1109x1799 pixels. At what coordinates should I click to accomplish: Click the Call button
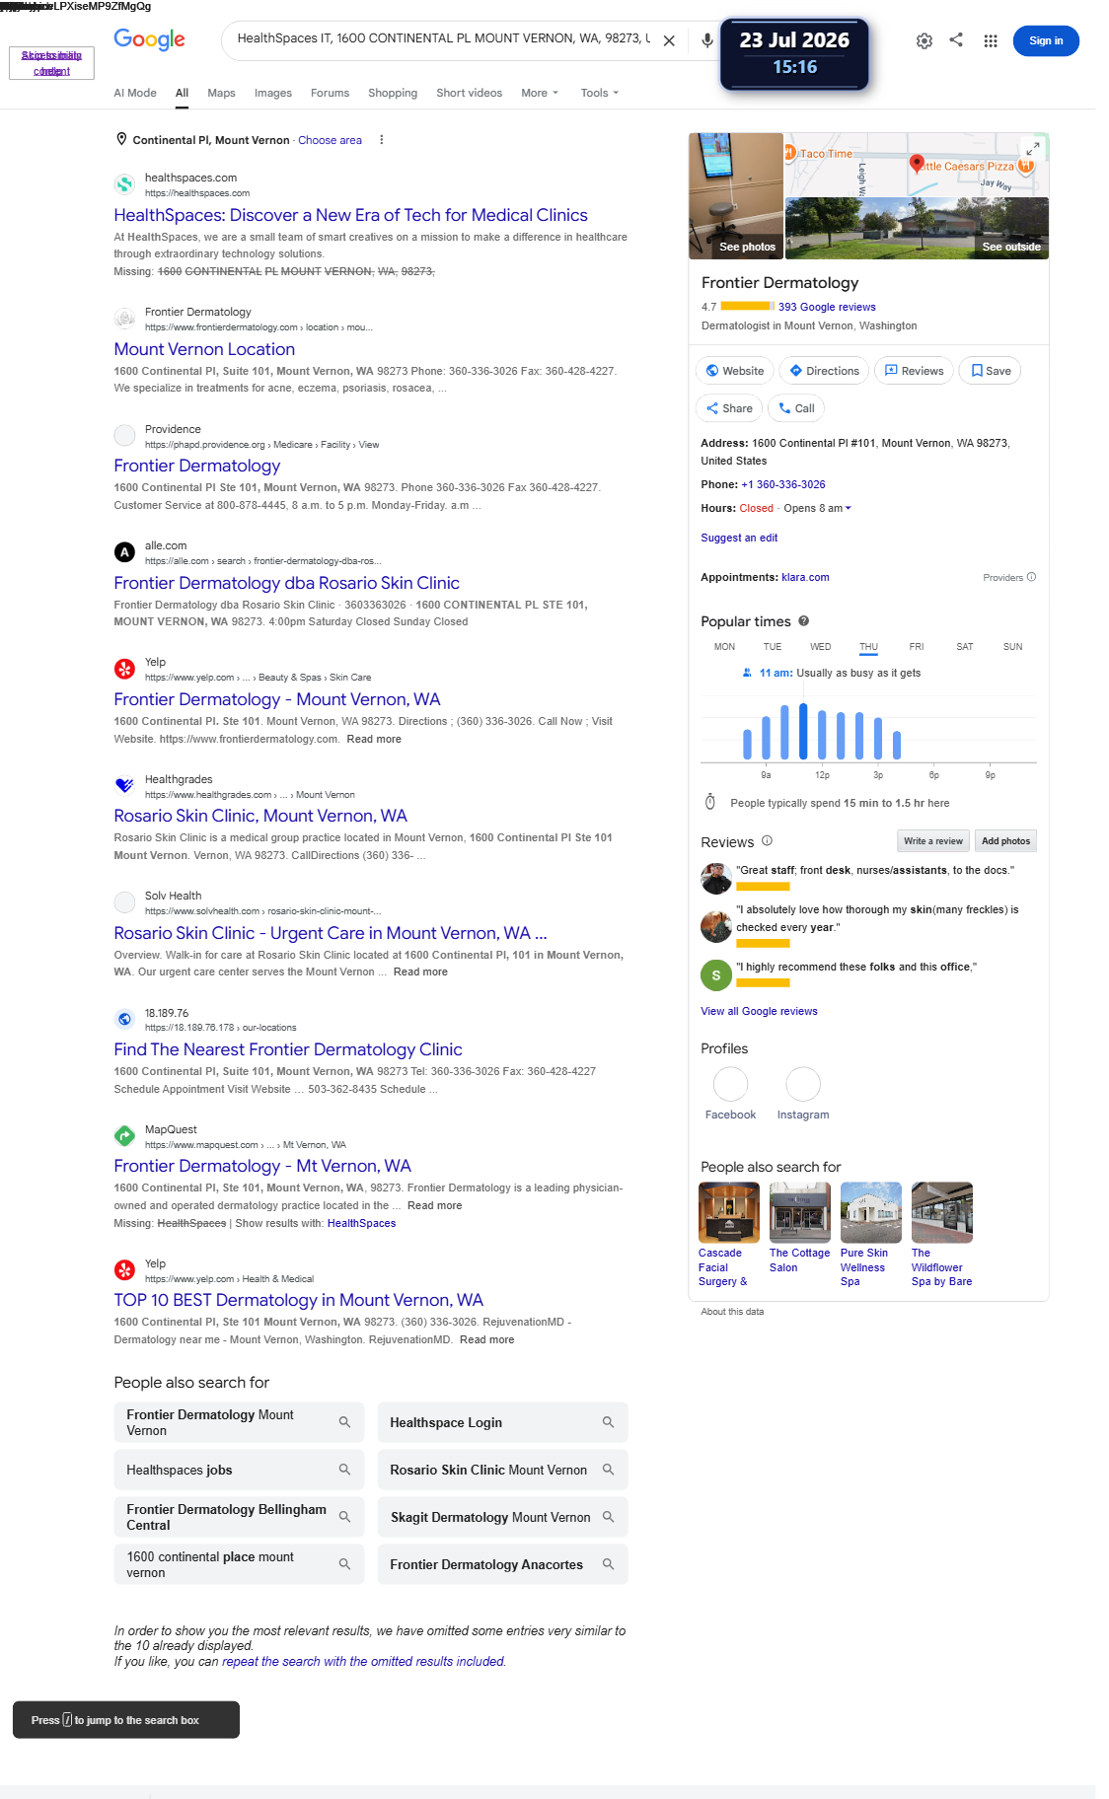(x=795, y=408)
